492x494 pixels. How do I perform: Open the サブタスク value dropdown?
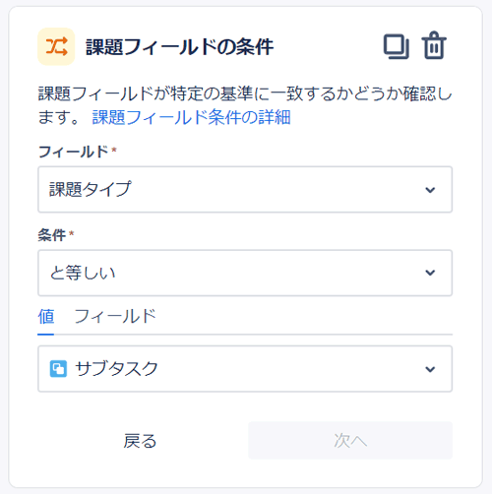click(245, 369)
